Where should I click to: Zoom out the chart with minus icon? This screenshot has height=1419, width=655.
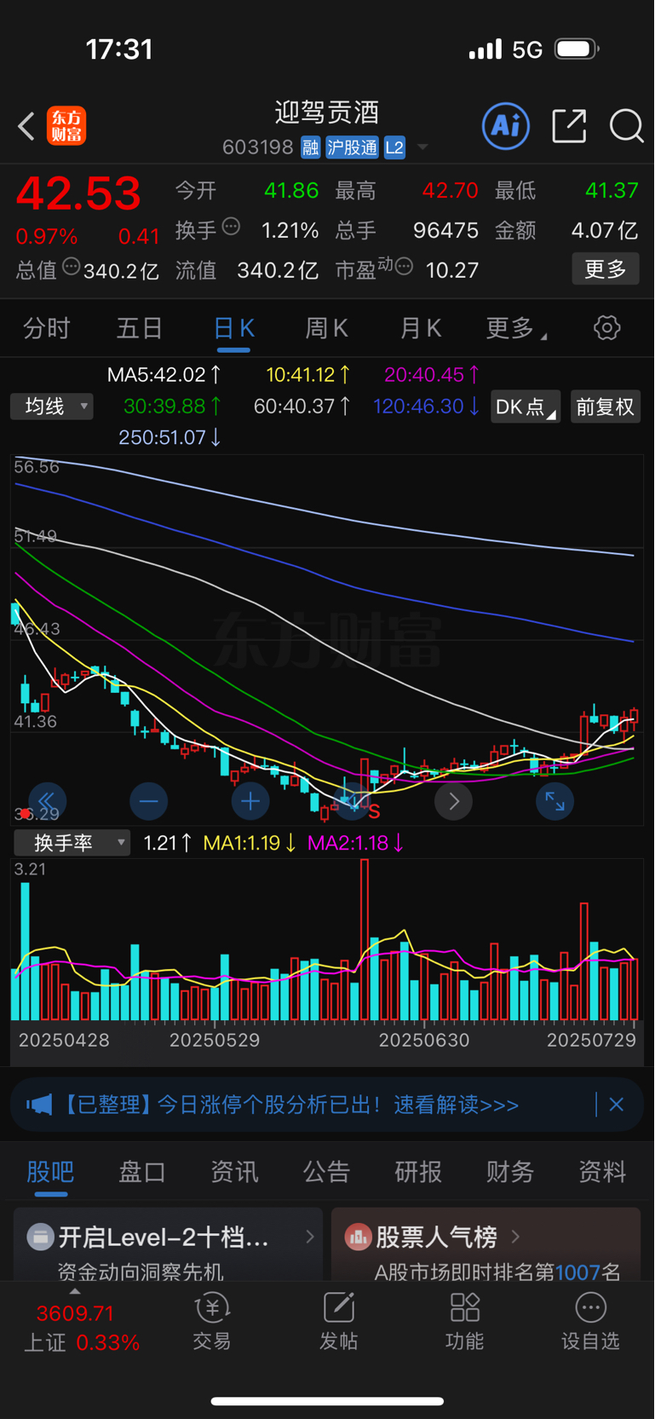pos(148,801)
